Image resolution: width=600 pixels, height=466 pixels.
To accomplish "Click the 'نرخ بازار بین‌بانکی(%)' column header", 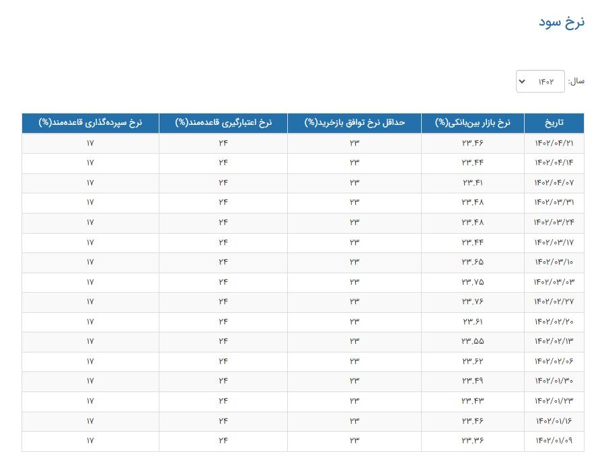I will pyautogui.click(x=473, y=123).
